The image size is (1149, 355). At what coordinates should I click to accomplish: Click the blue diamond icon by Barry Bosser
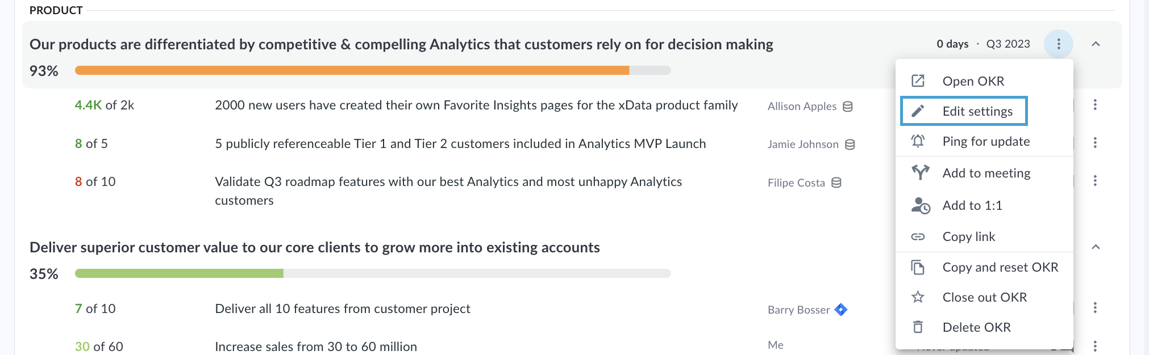pyautogui.click(x=841, y=310)
